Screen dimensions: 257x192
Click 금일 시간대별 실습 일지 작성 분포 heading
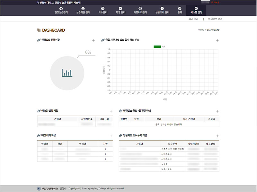click(122, 40)
